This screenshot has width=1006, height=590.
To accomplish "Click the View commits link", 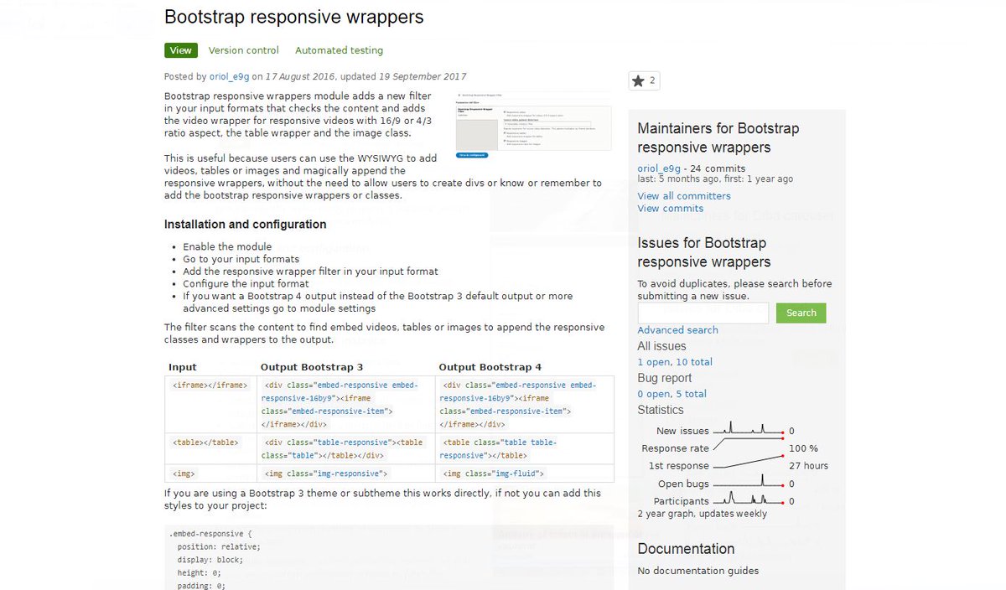I will coord(670,209).
